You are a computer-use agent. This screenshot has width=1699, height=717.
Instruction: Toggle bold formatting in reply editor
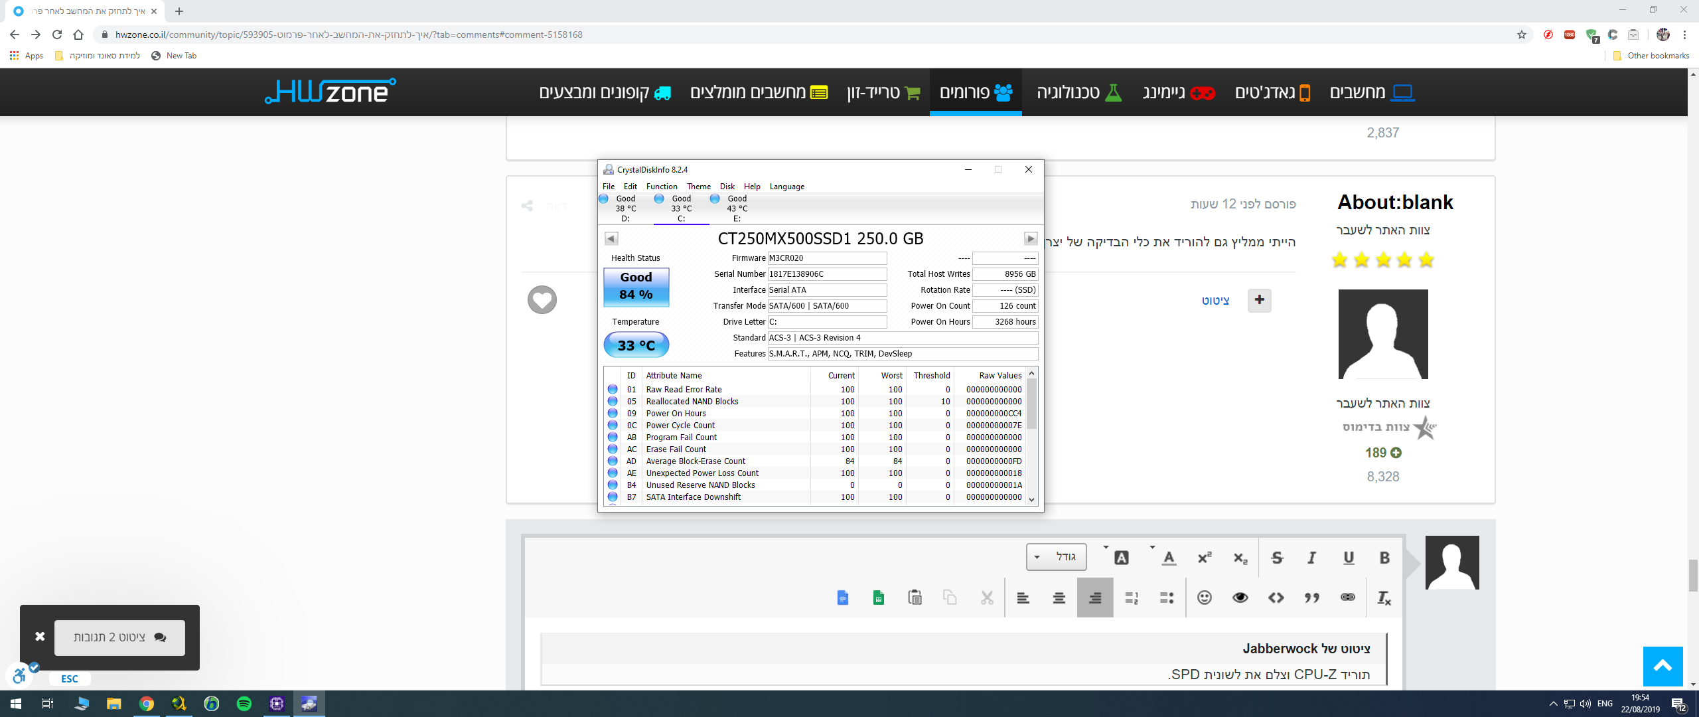[x=1384, y=558]
